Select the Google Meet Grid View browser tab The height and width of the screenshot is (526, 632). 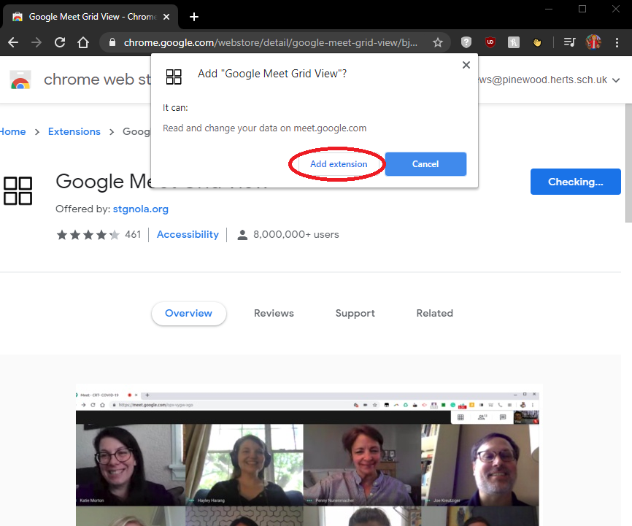click(x=90, y=17)
